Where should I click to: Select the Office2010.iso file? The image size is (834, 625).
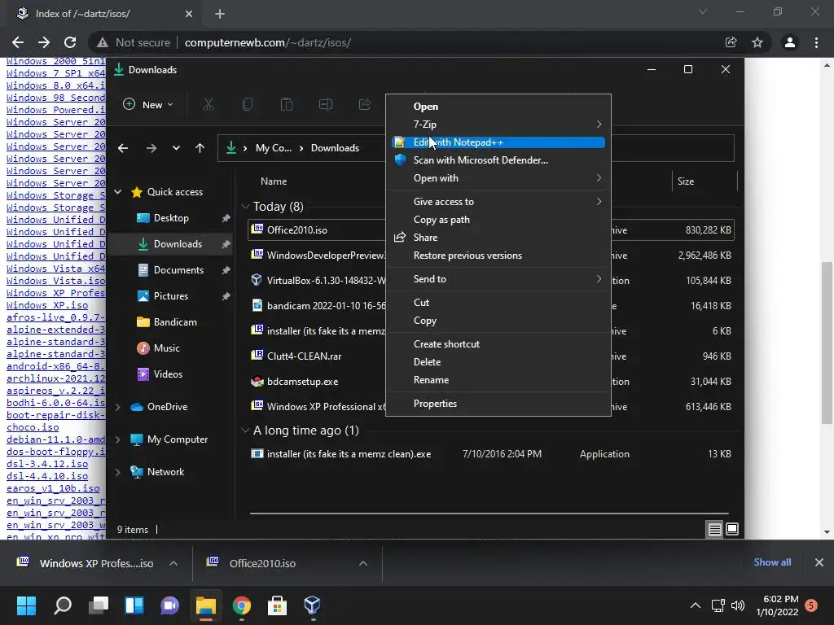pyautogui.click(x=296, y=230)
